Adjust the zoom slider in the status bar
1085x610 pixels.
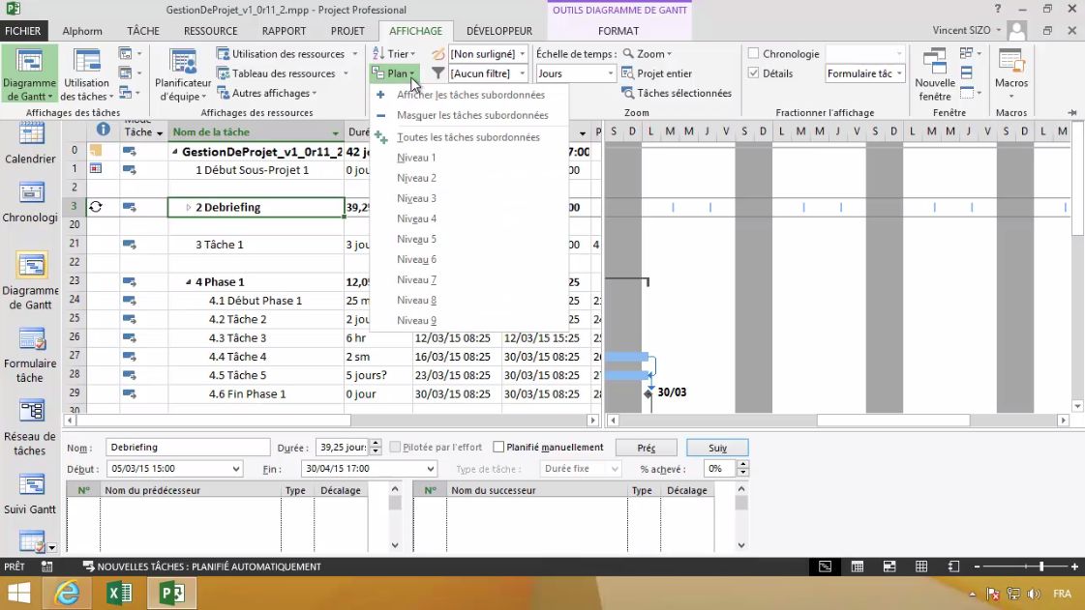coord(1040,566)
